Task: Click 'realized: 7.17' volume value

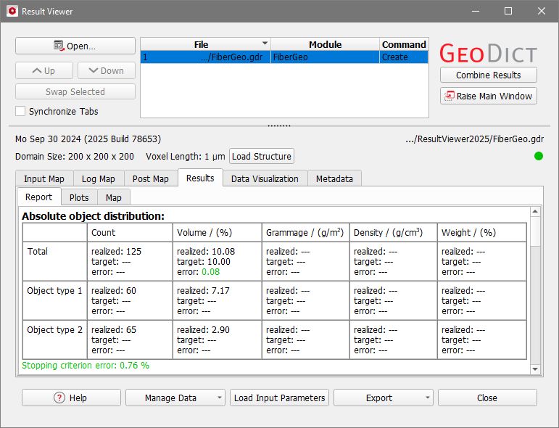Action: (x=203, y=291)
